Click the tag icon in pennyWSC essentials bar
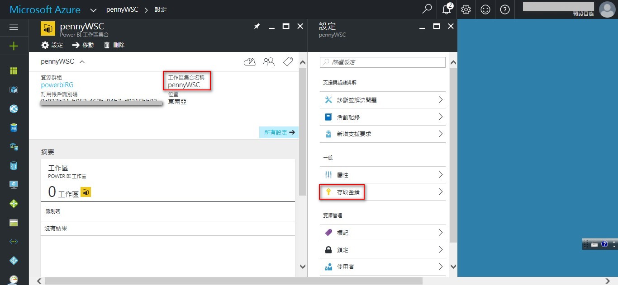618x285 pixels. coord(288,62)
